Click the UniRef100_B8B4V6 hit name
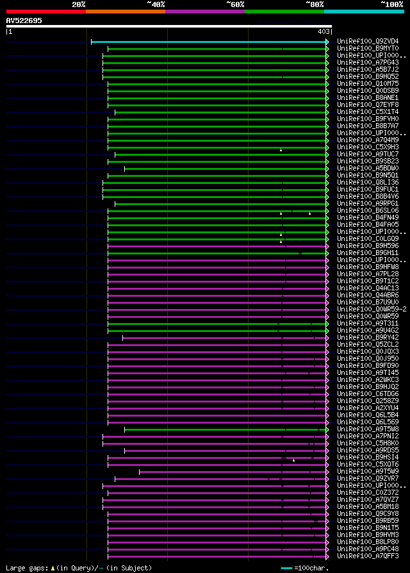The width and height of the screenshot is (410, 573). click(x=368, y=197)
